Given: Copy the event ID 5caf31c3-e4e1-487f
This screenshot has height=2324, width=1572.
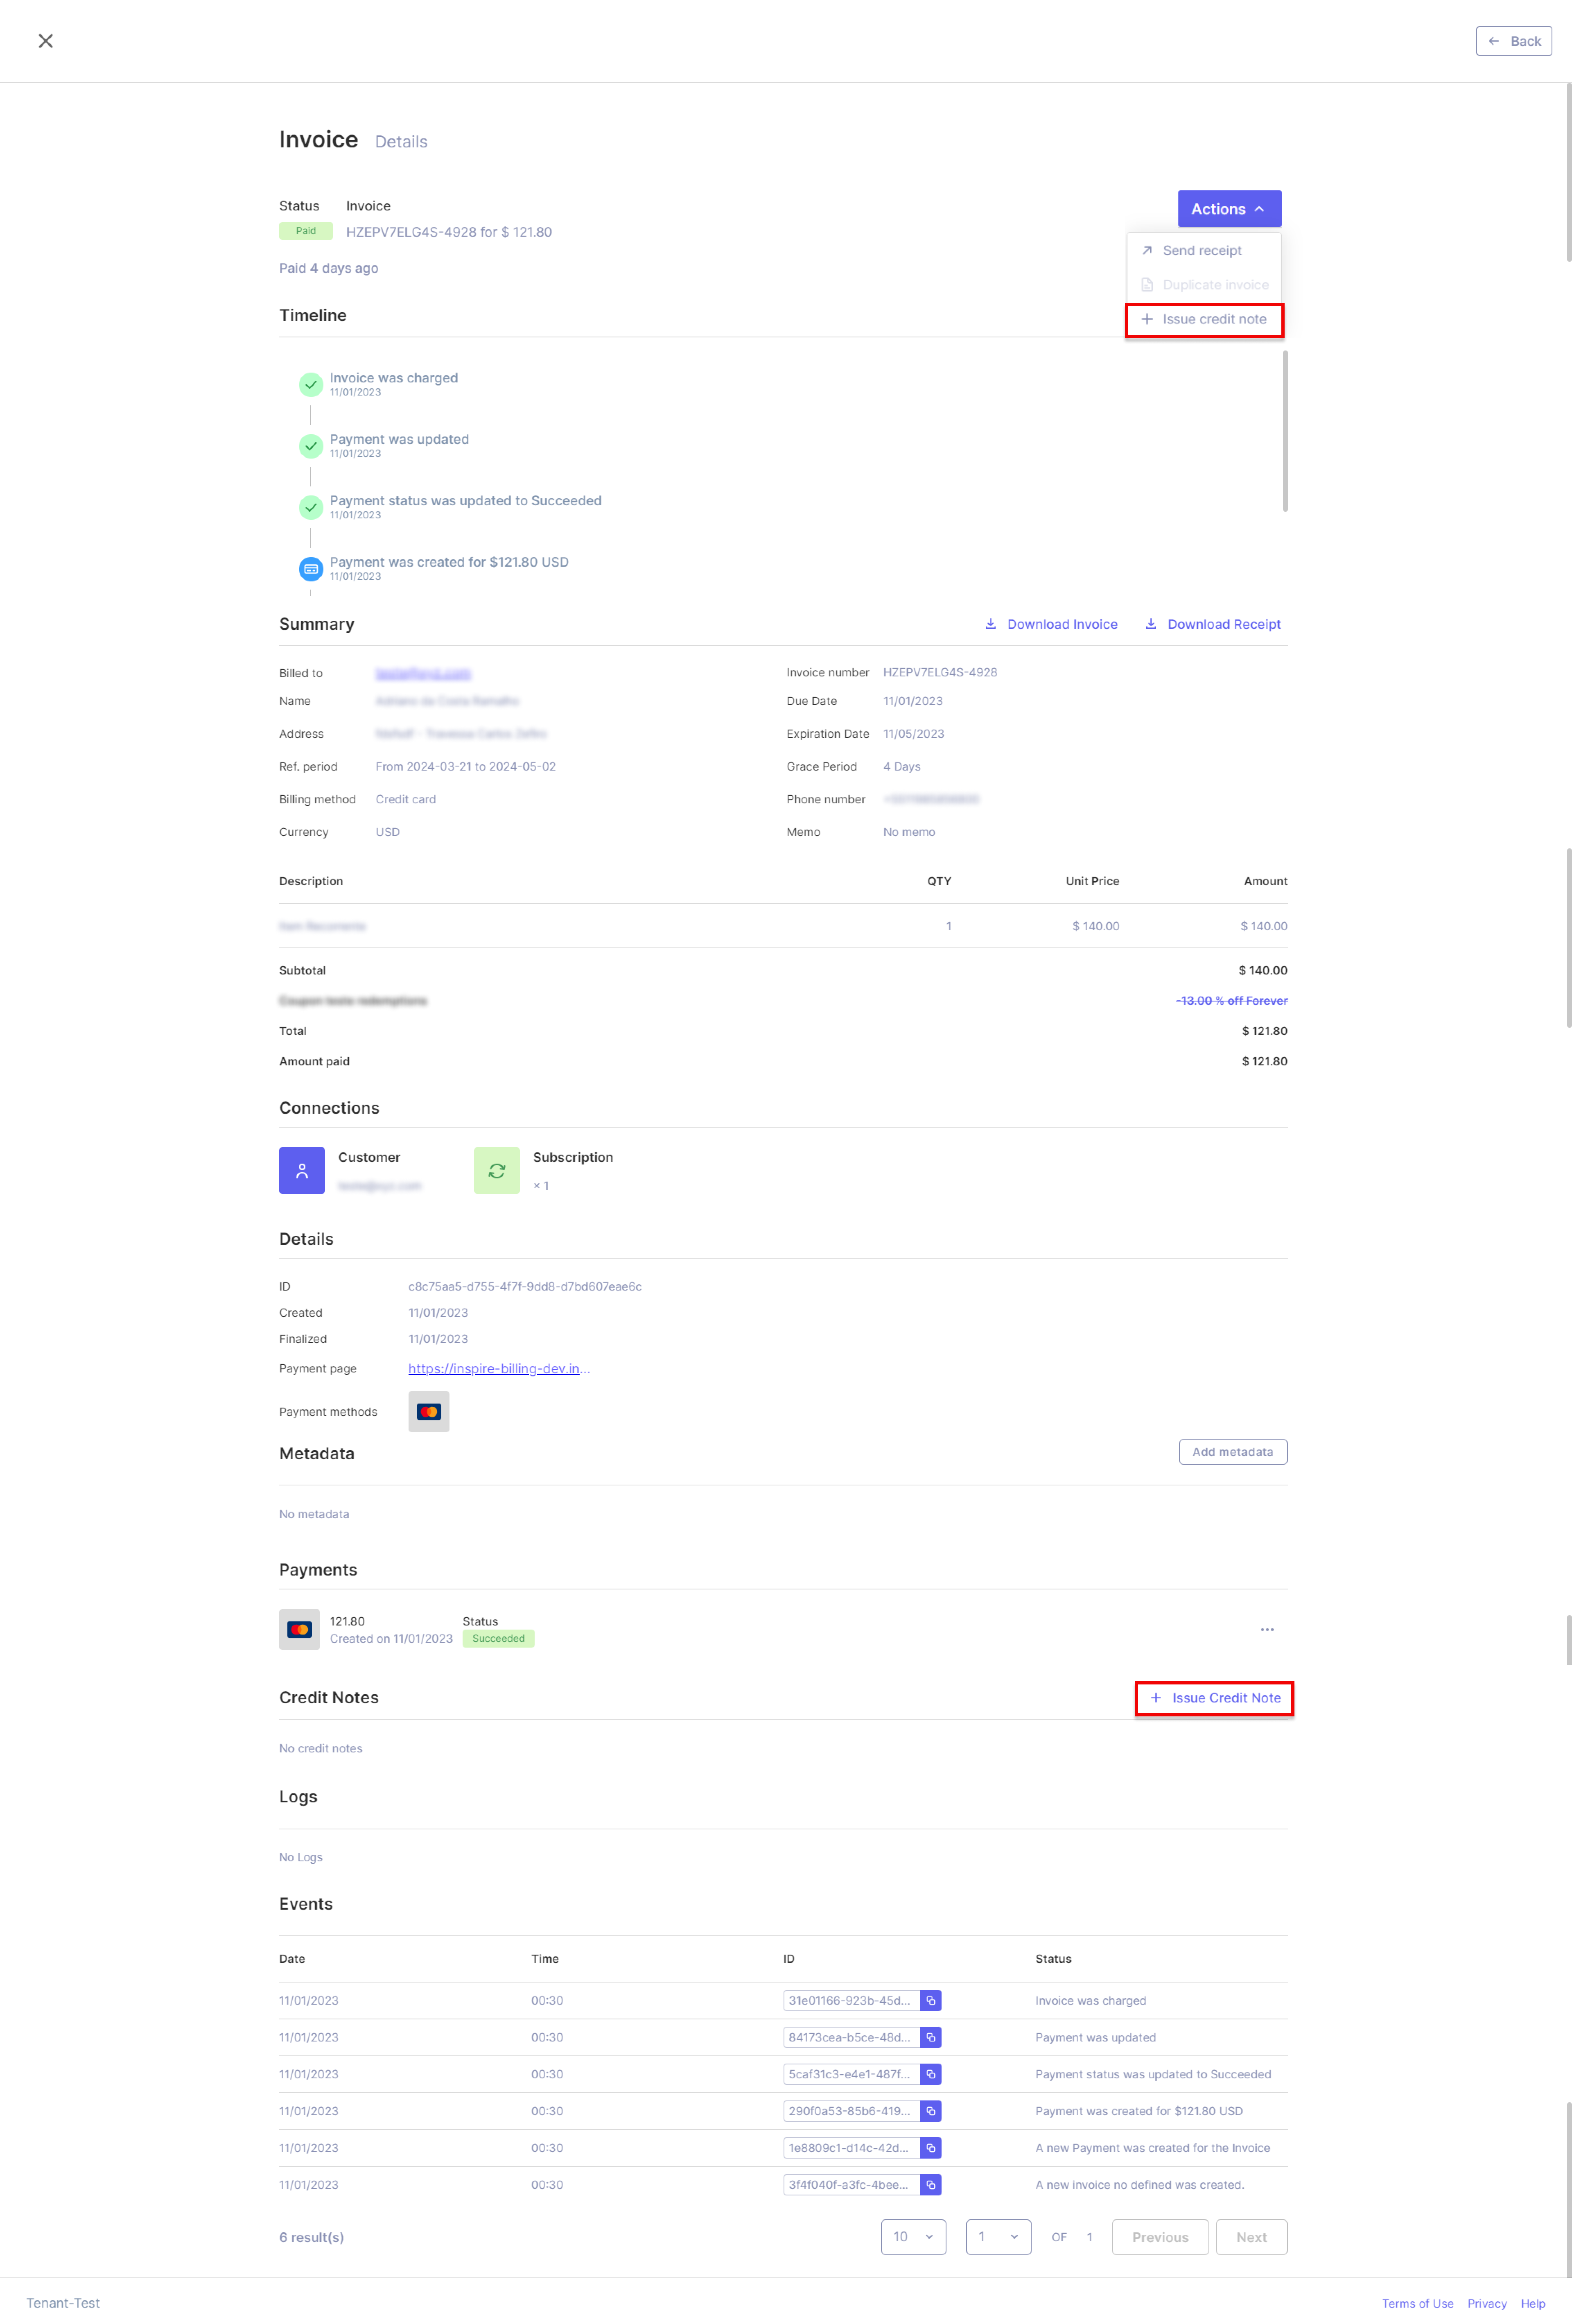Looking at the screenshot, I should coord(931,2074).
